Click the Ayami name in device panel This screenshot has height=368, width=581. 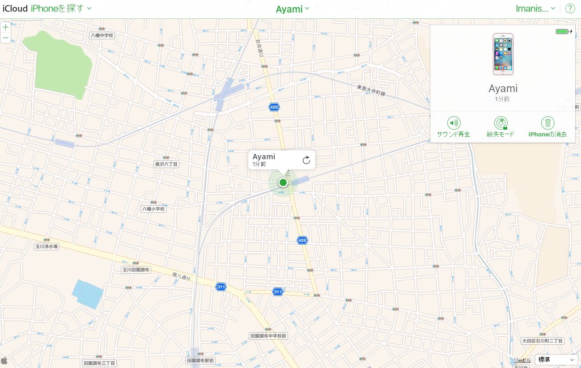pos(503,88)
